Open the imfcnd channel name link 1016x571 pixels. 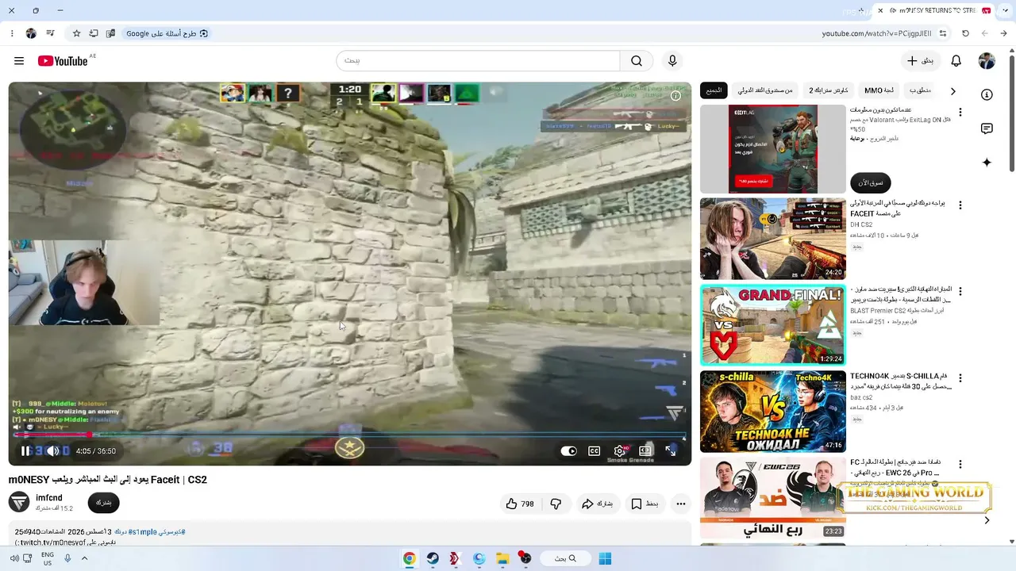coord(48,498)
